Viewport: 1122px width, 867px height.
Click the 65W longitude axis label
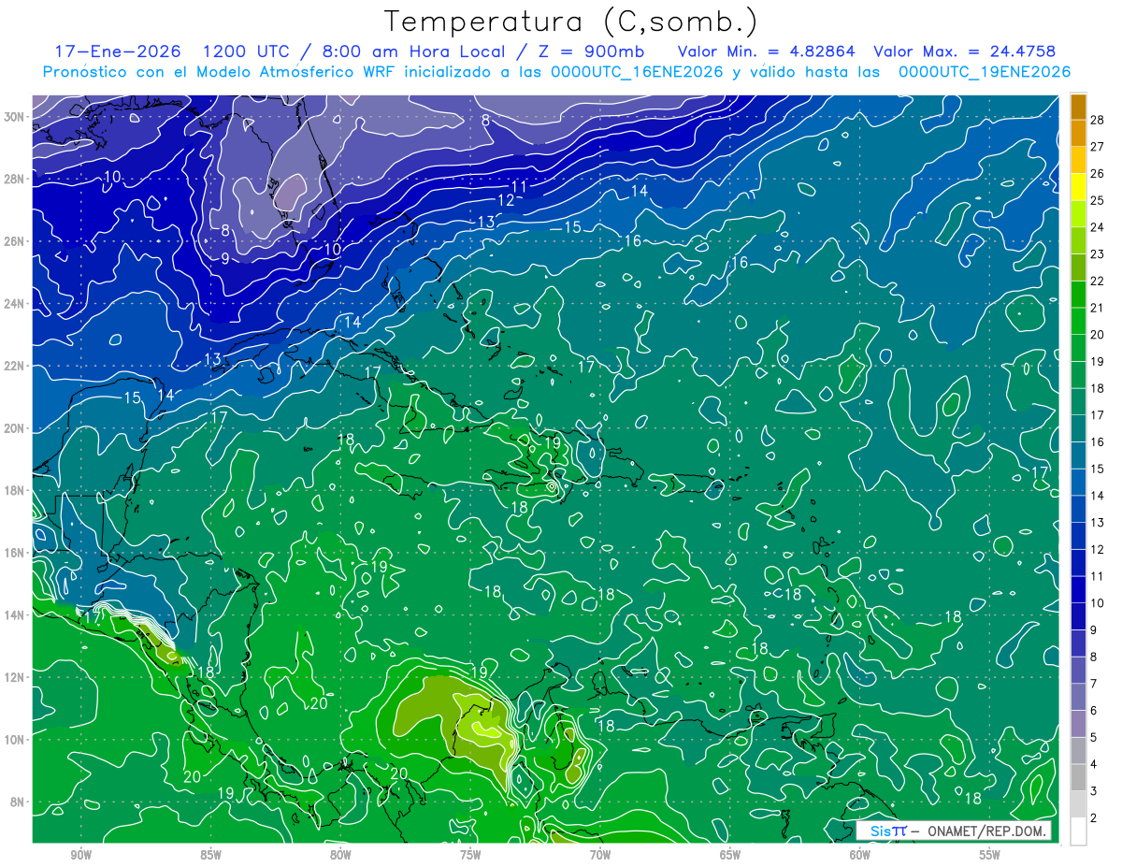730,855
